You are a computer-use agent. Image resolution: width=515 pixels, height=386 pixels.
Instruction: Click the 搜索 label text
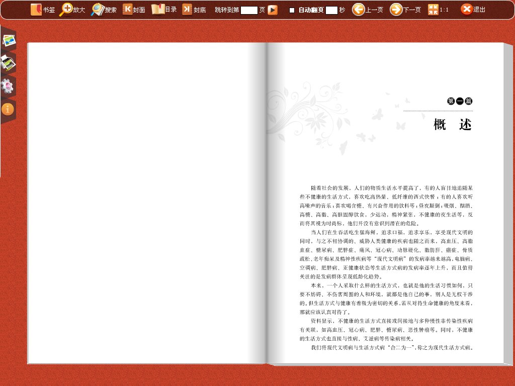pos(111,10)
